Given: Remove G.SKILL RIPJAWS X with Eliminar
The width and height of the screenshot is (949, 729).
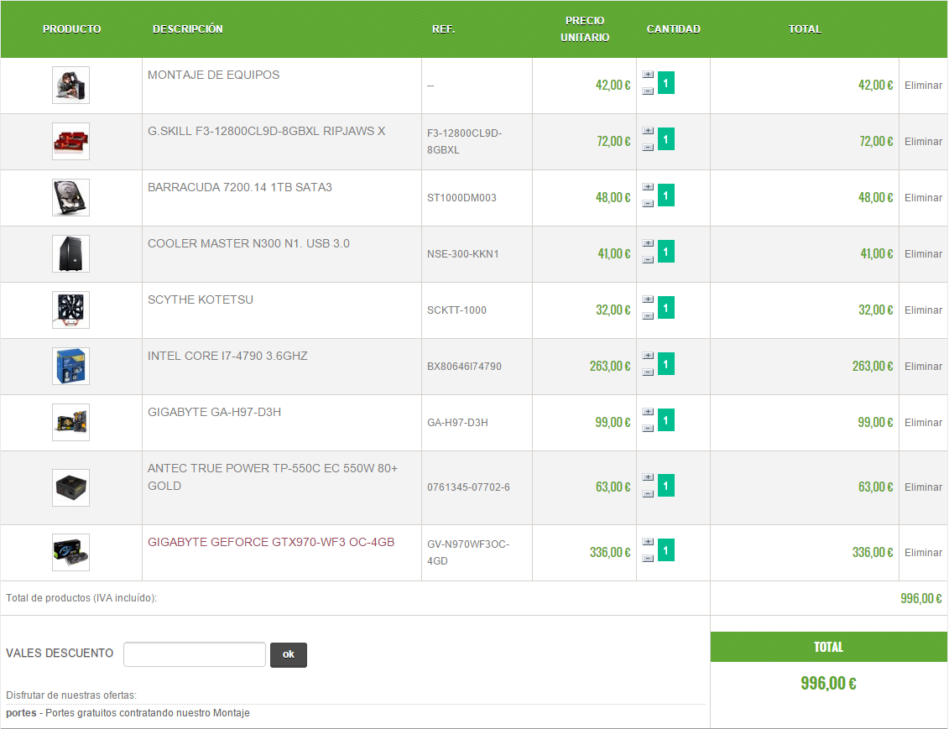Looking at the screenshot, I should pyautogui.click(x=923, y=142).
